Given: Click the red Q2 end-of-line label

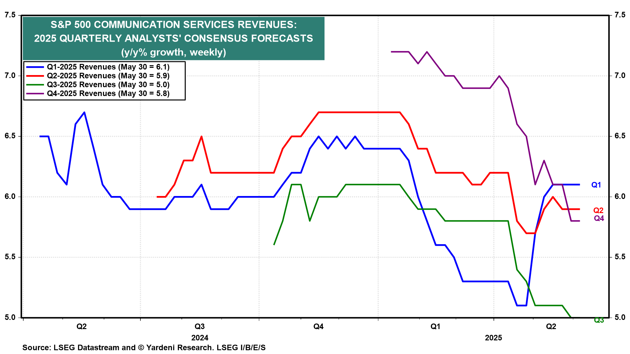Looking at the screenshot, I should pos(598,210).
